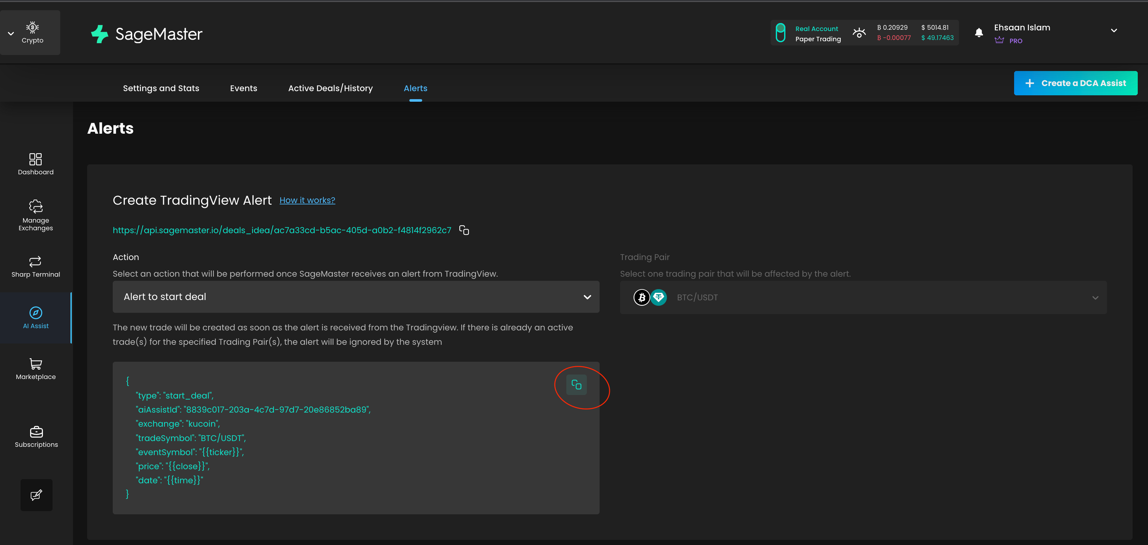
Task: Copy the webhook URL
Action: point(464,230)
